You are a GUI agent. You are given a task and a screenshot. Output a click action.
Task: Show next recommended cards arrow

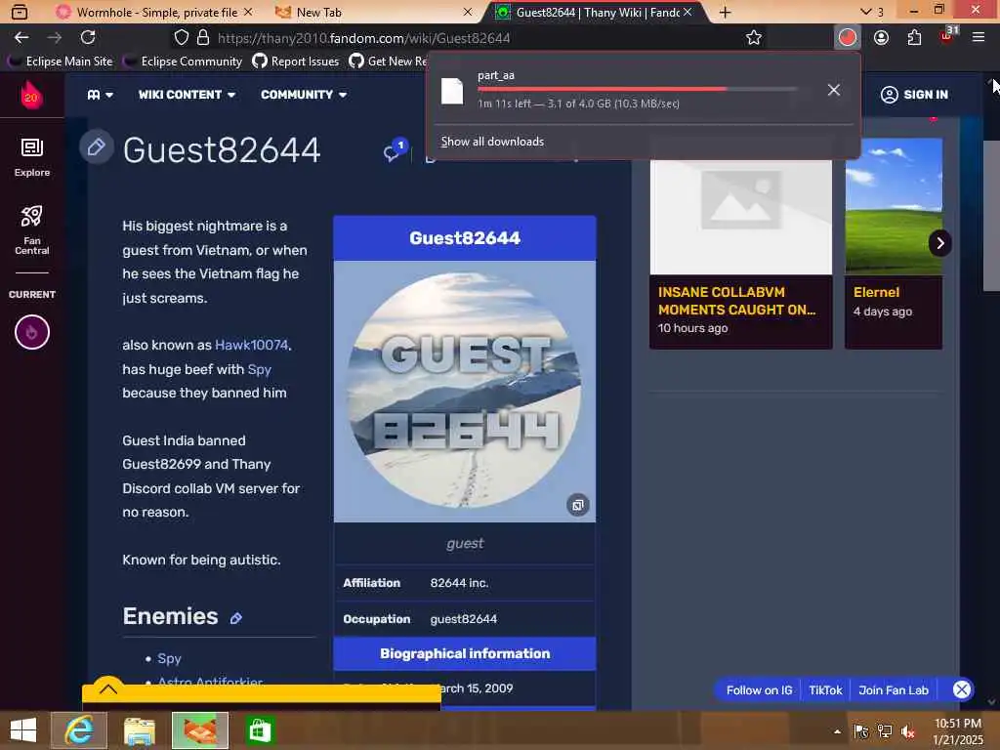coord(940,243)
